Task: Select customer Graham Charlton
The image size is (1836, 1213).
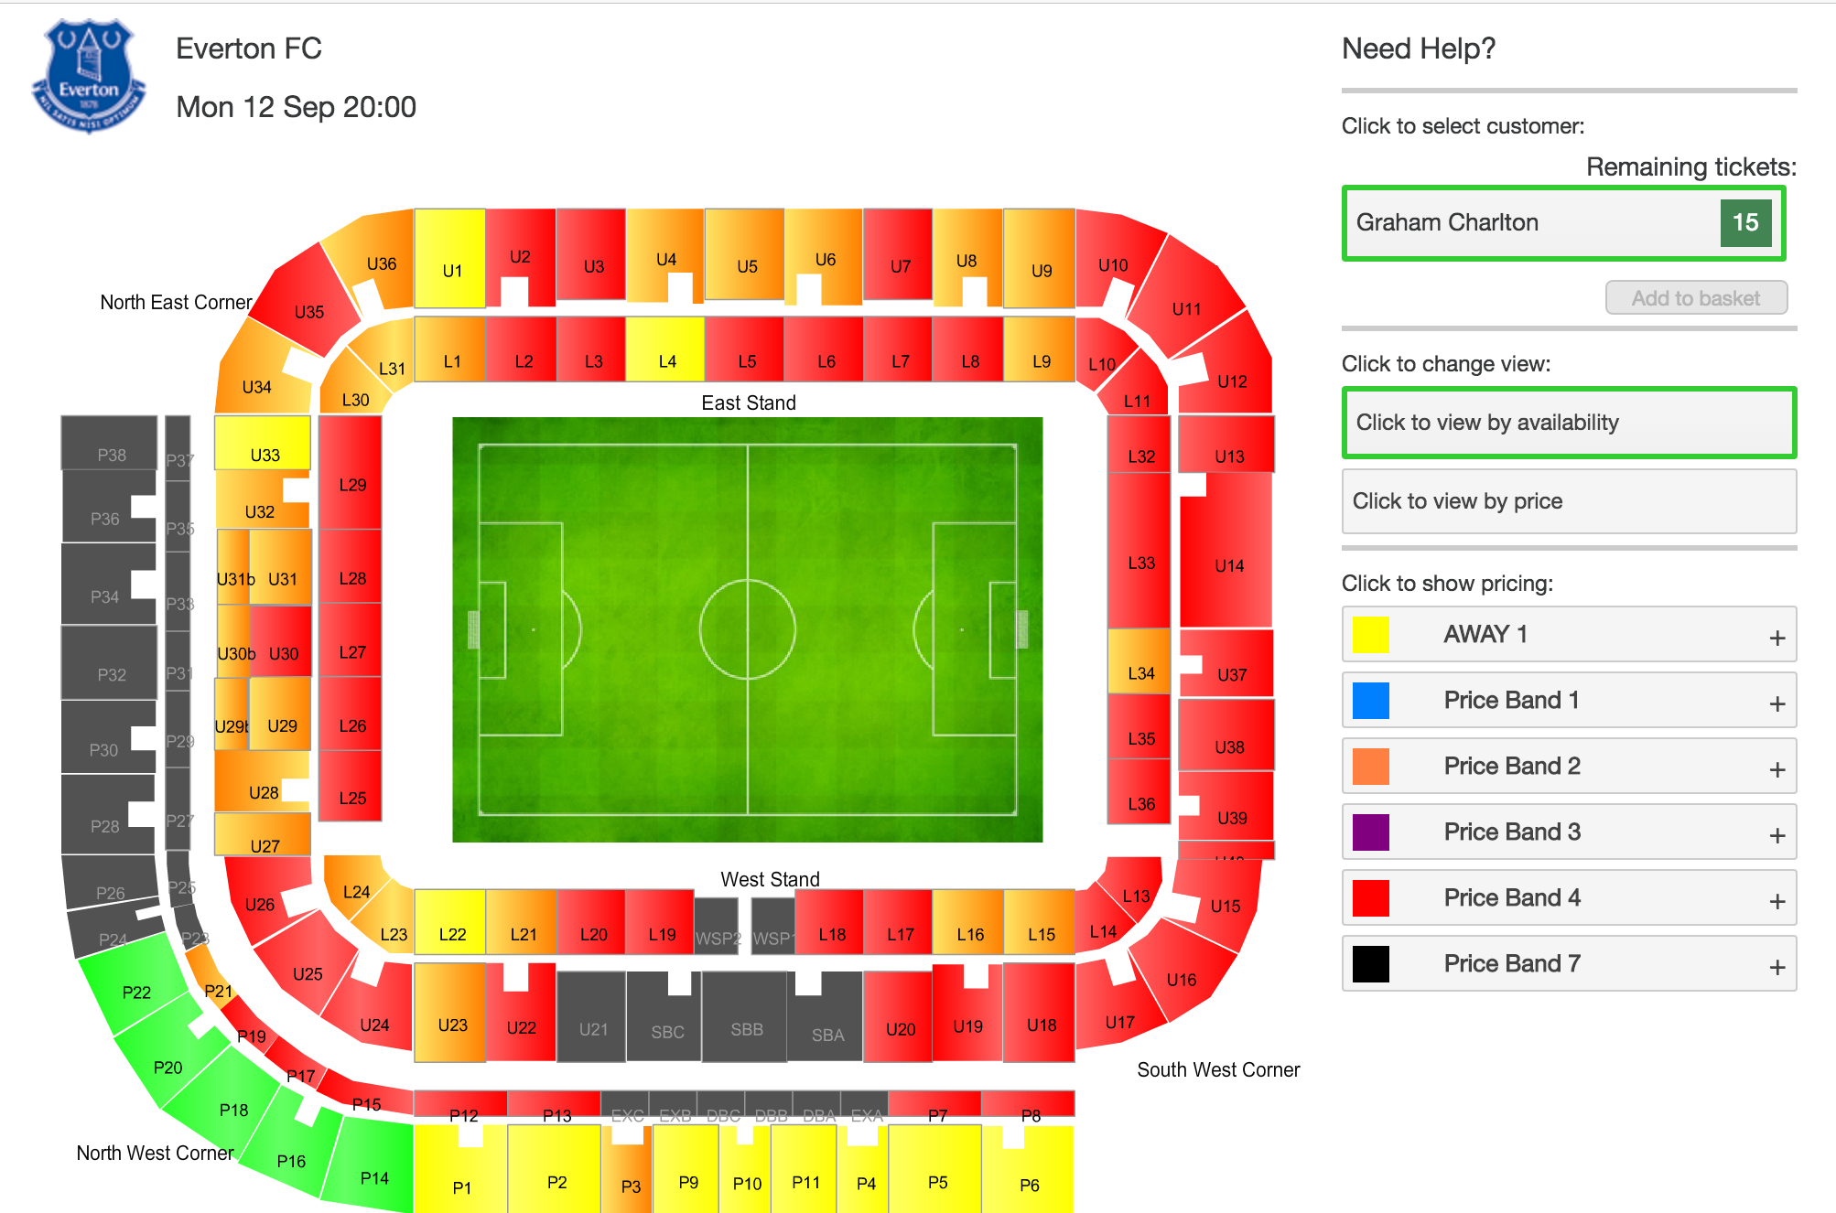Action: [1510, 223]
